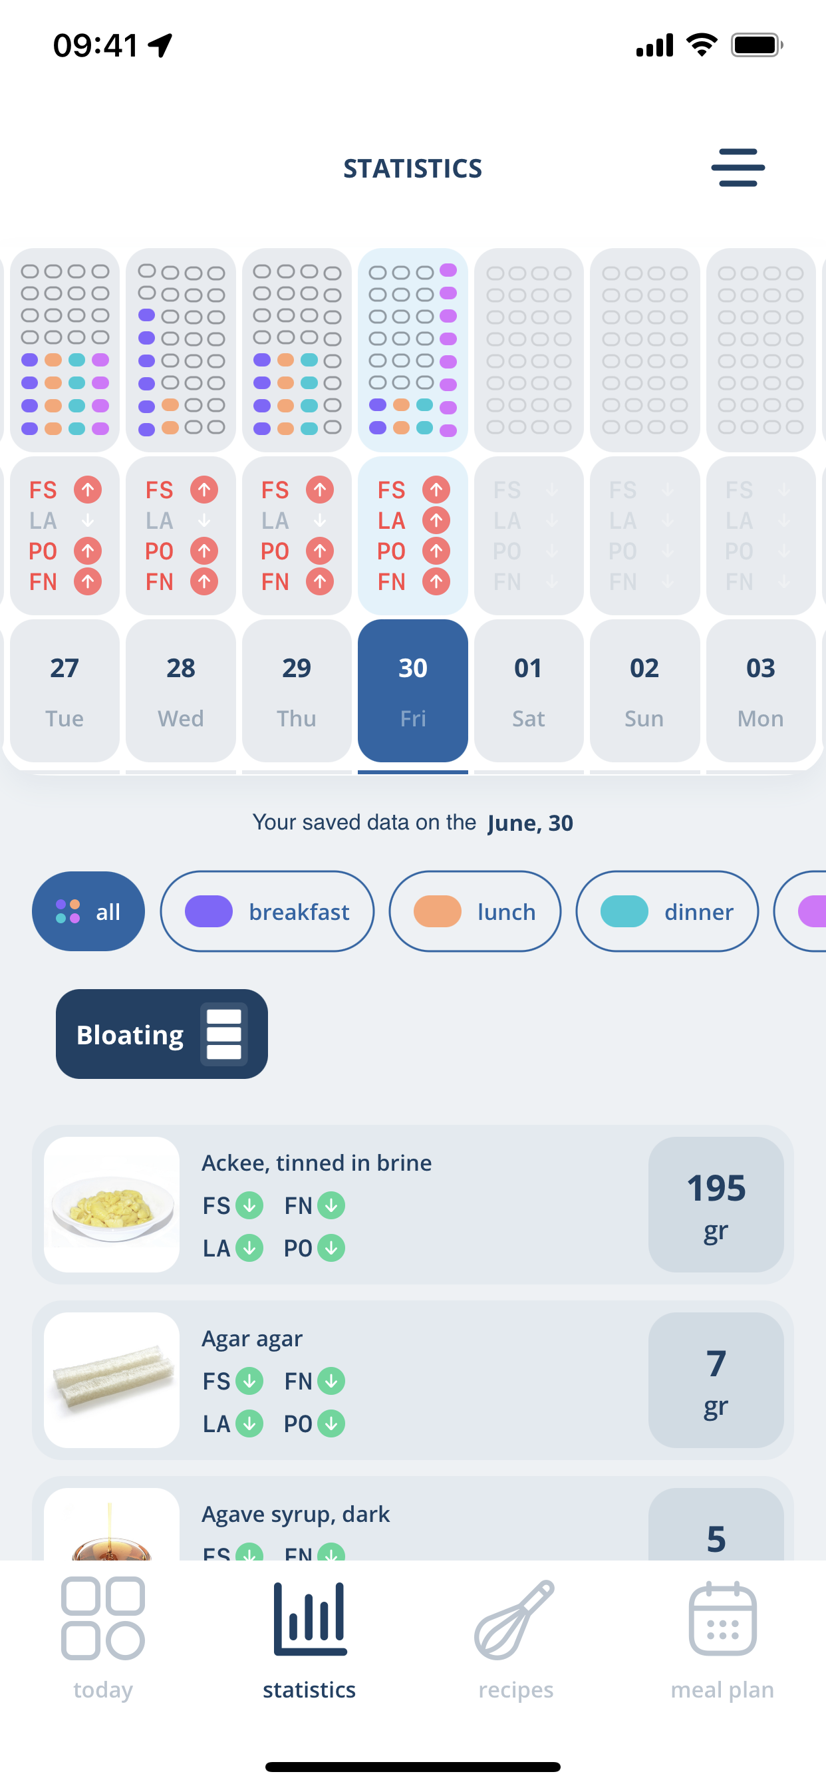The width and height of the screenshot is (826, 1788).
Task: Go to the today grid icon
Action: point(102,1618)
